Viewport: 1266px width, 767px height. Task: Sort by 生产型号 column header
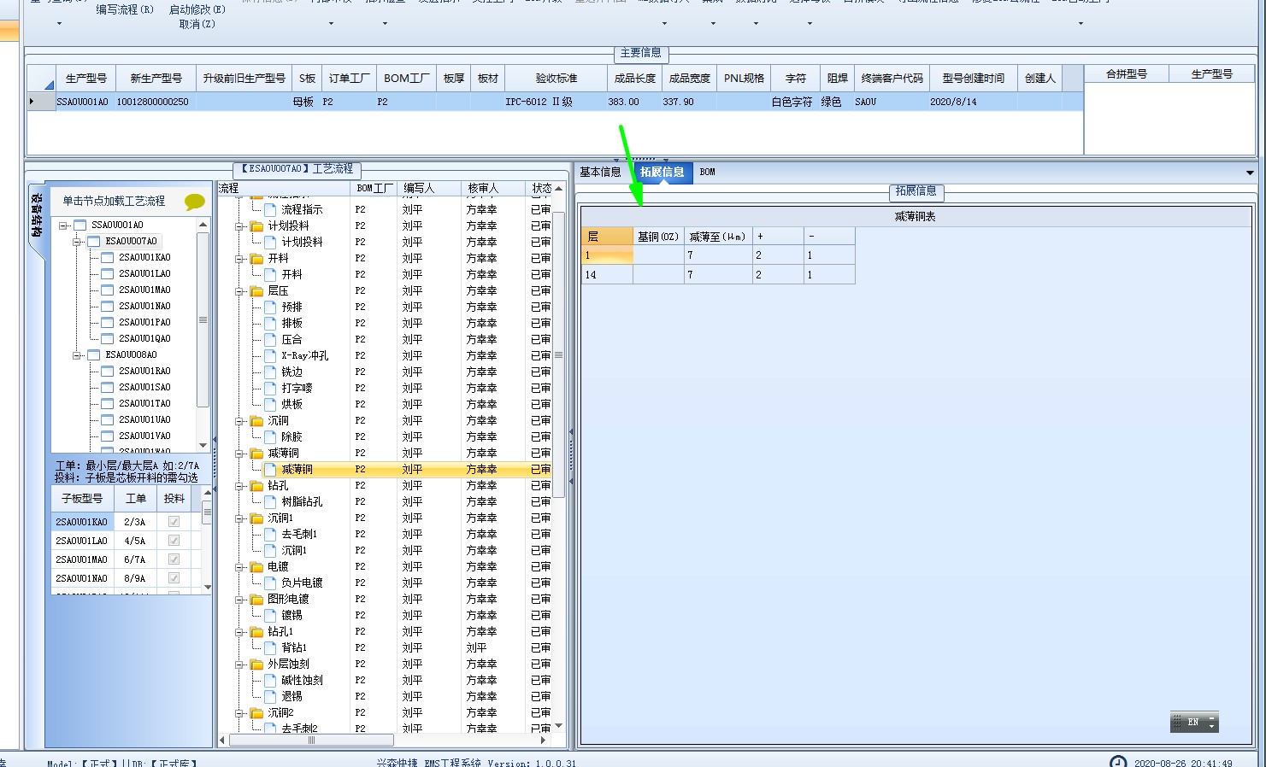point(86,79)
